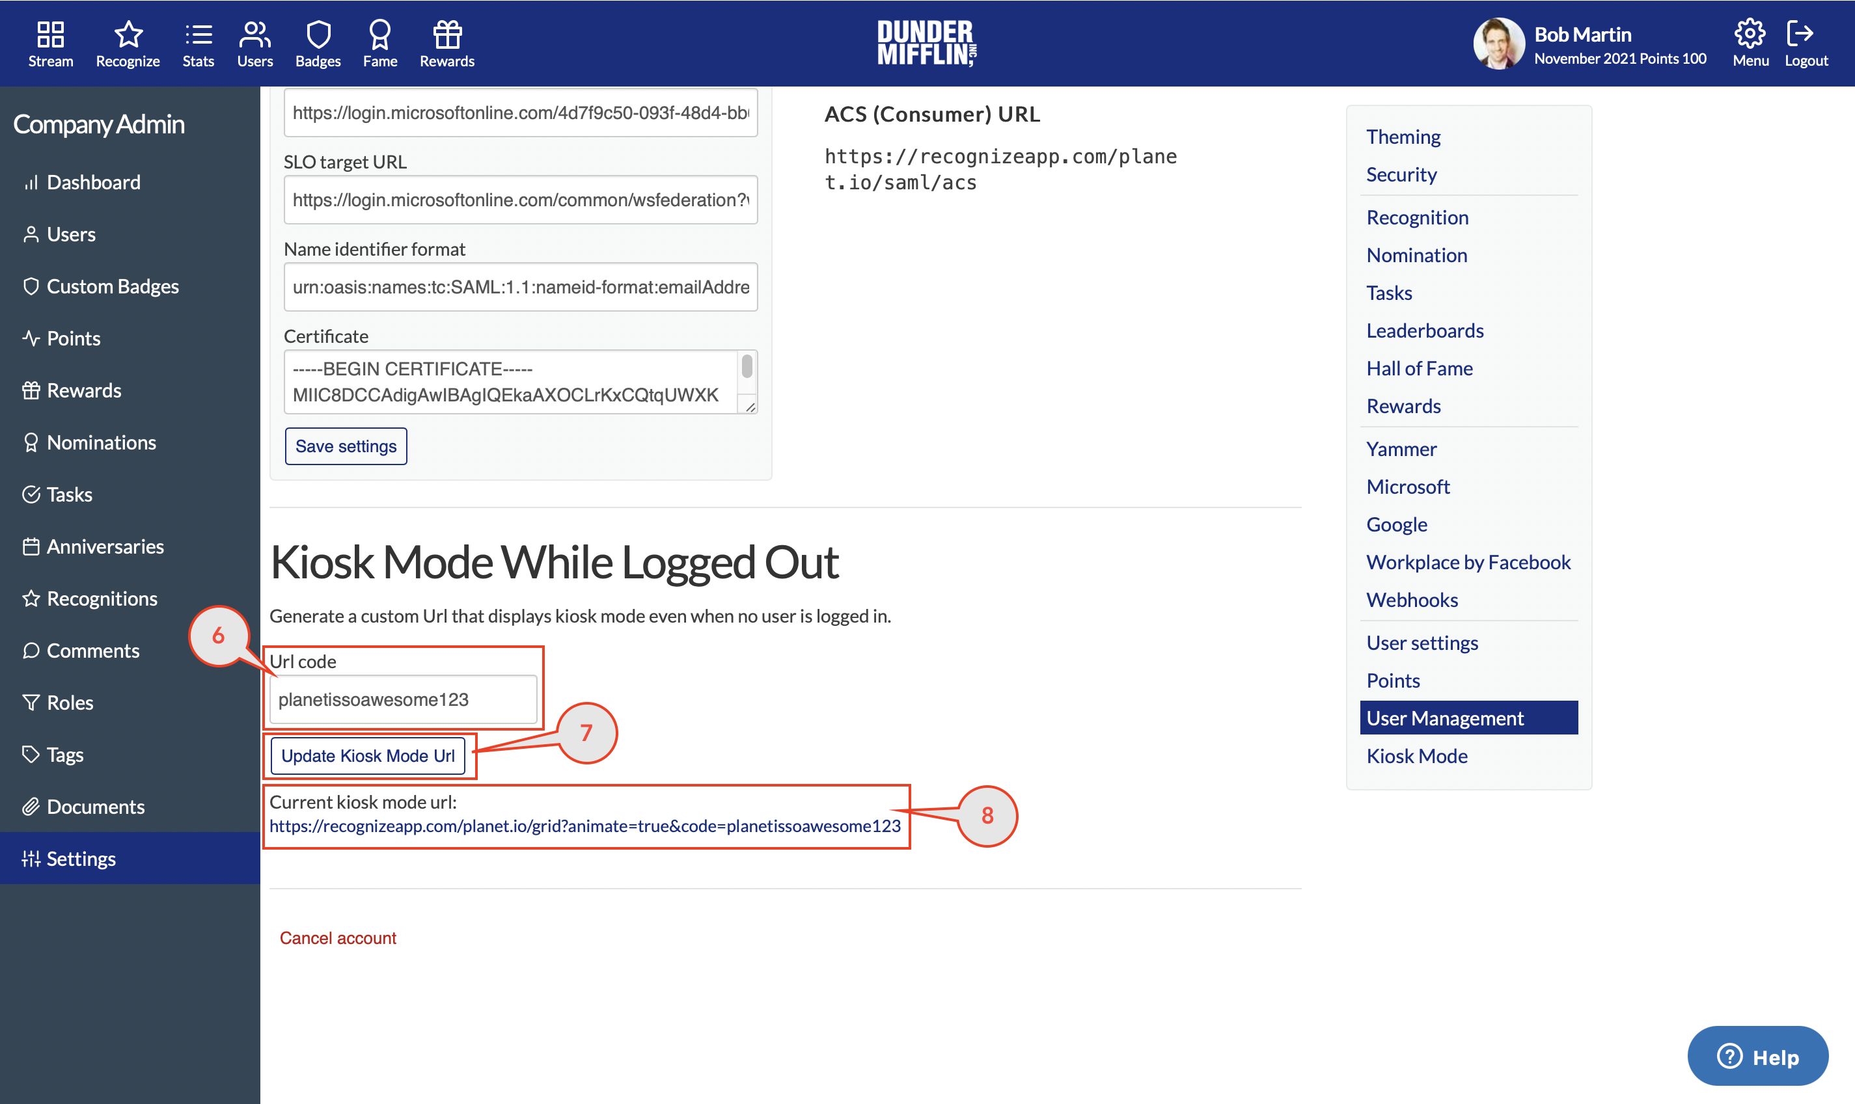Click the Recognize star icon

point(128,34)
